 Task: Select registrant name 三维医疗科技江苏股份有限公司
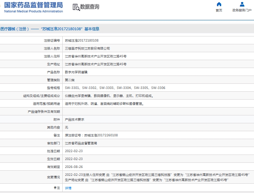click(87, 48)
